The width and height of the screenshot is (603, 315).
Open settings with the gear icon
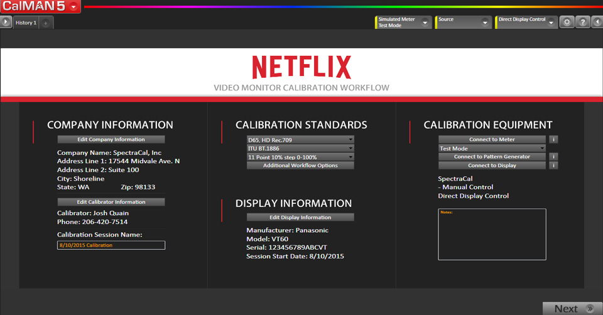point(567,22)
